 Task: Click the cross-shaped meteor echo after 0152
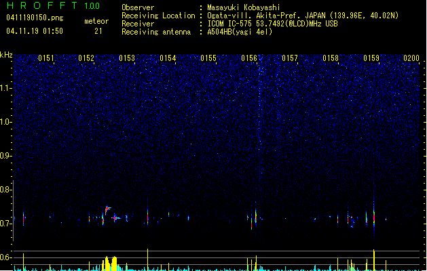pos(115,217)
